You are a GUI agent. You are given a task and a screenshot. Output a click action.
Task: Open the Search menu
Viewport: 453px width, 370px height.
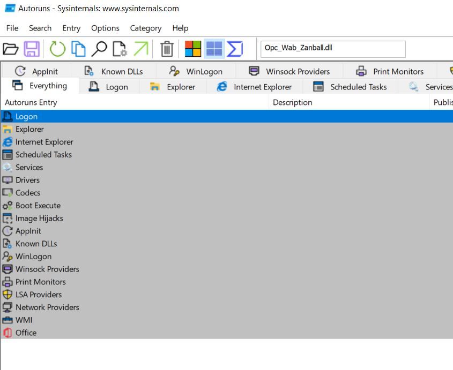40,28
